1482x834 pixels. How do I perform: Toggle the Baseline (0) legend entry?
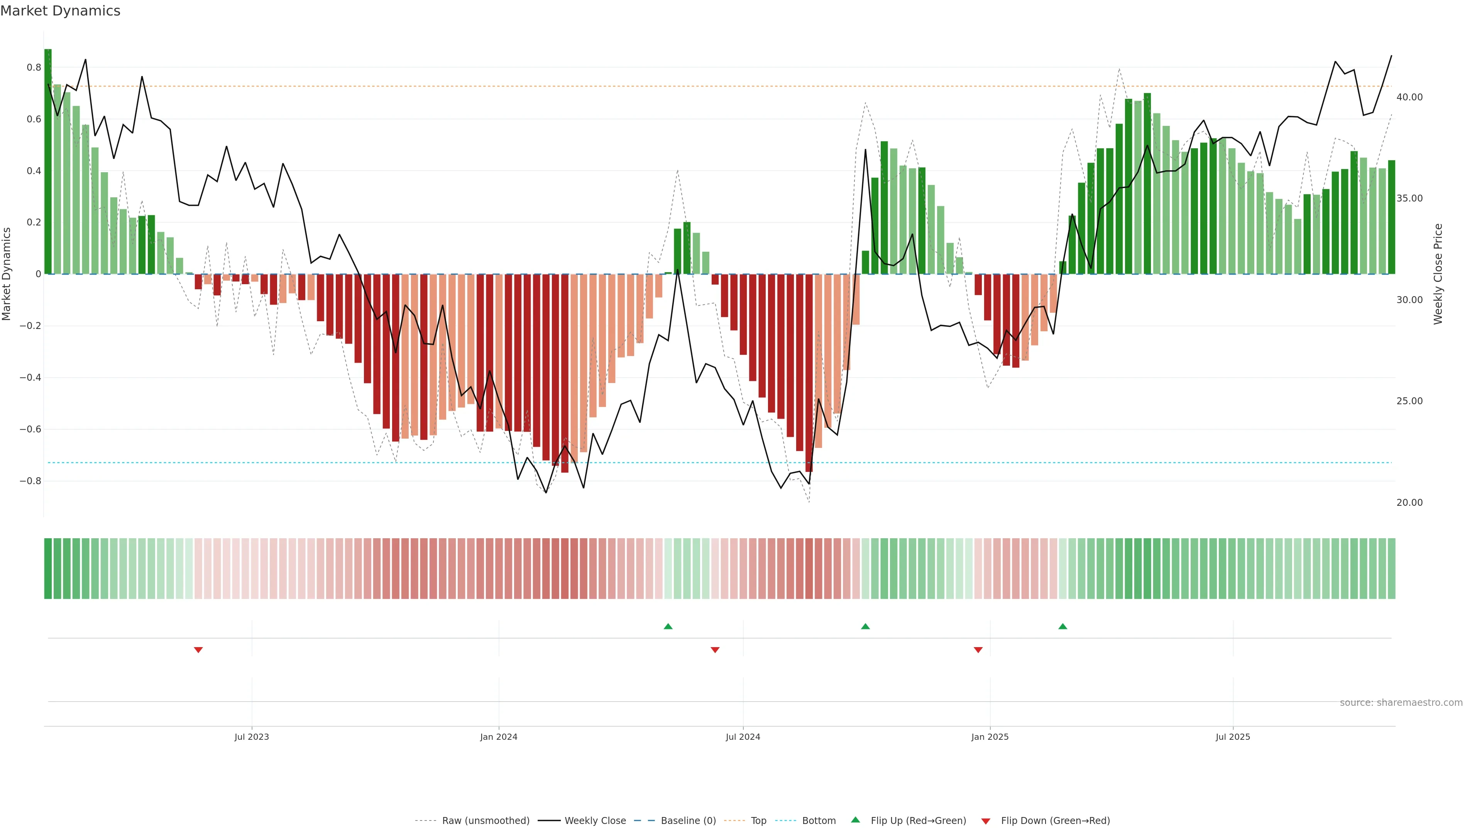pos(688,821)
